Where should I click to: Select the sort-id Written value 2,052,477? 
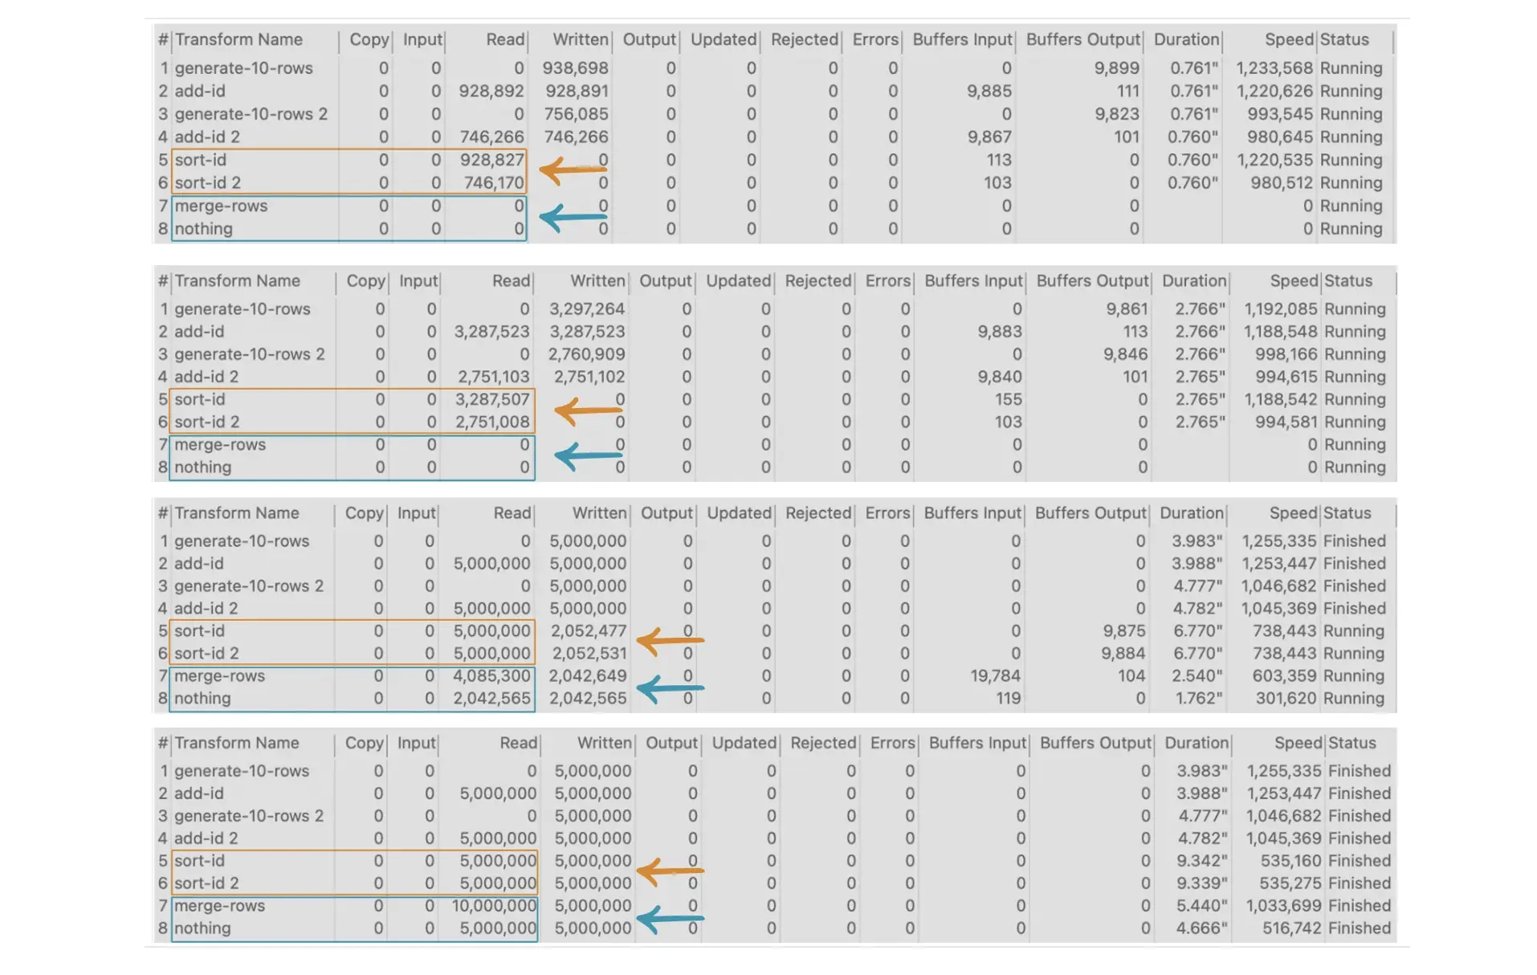point(588,631)
